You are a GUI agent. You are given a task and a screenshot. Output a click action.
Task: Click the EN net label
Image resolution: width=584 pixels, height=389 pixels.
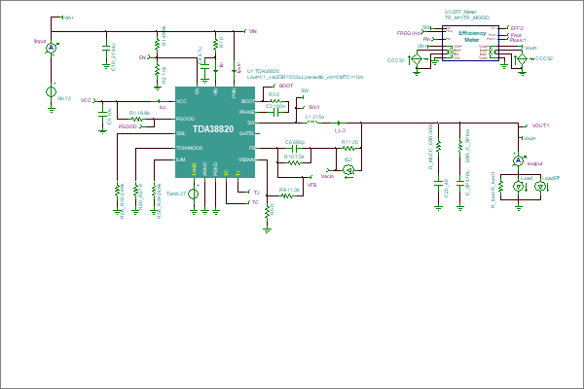point(142,57)
